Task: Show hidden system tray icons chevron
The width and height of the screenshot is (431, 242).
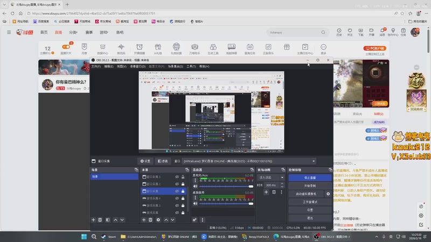Action: [x=376, y=237]
